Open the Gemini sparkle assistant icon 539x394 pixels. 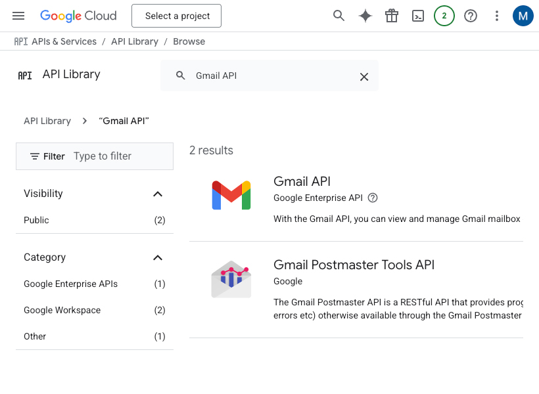(365, 16)
